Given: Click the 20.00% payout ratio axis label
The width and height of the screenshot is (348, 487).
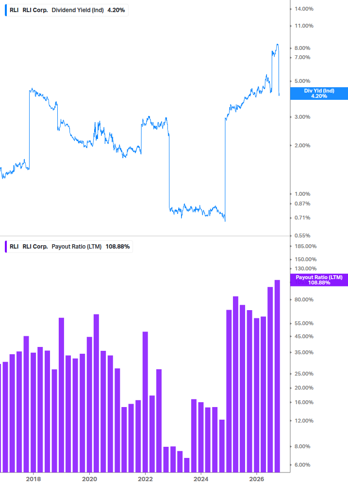Looking at the screenshot, I should coord(304,388).
